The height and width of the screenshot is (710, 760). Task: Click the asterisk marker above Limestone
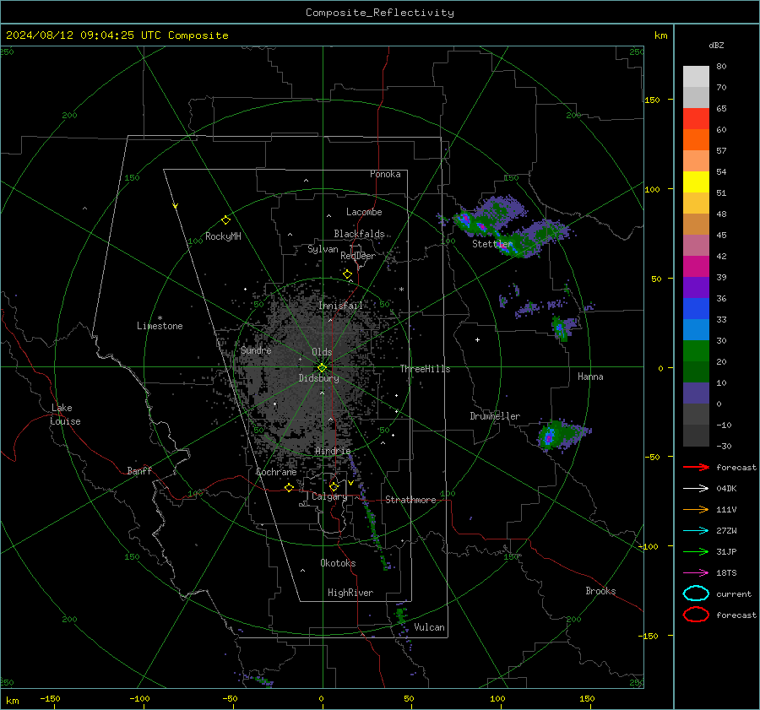pos(160,318)
